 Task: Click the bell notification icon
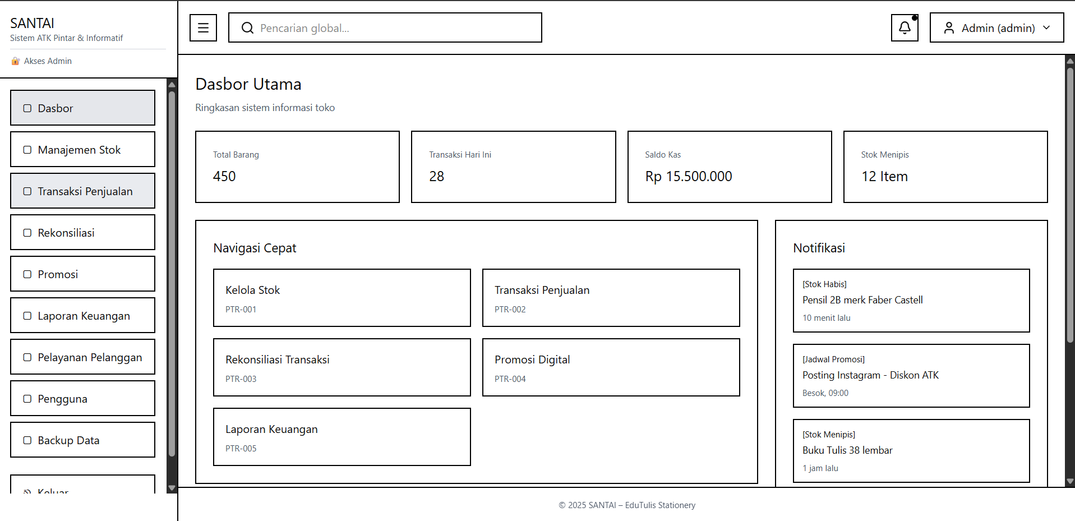click(904, 27)
